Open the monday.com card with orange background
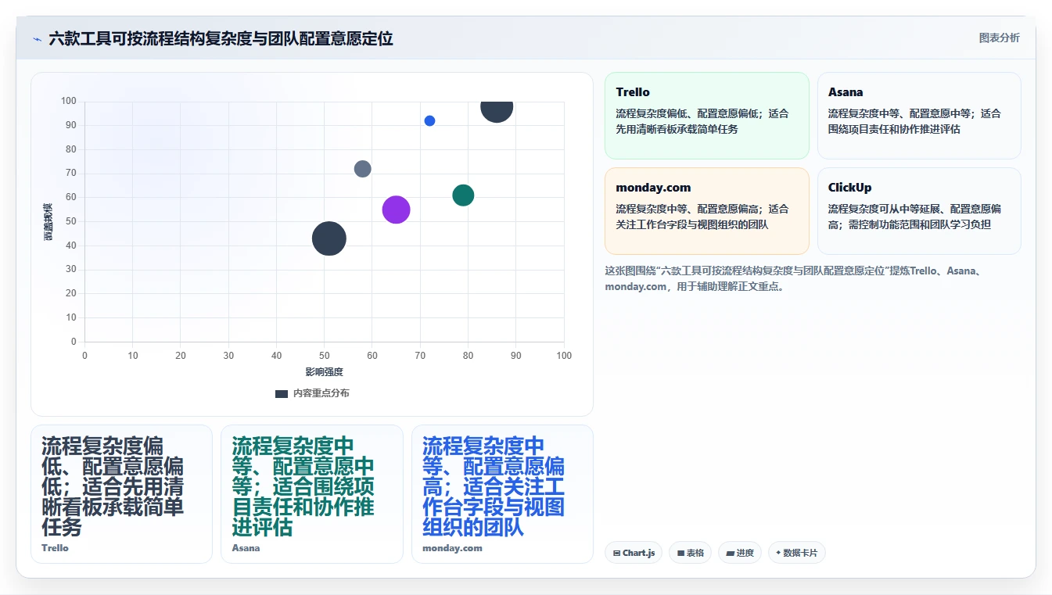 (707, 211)
